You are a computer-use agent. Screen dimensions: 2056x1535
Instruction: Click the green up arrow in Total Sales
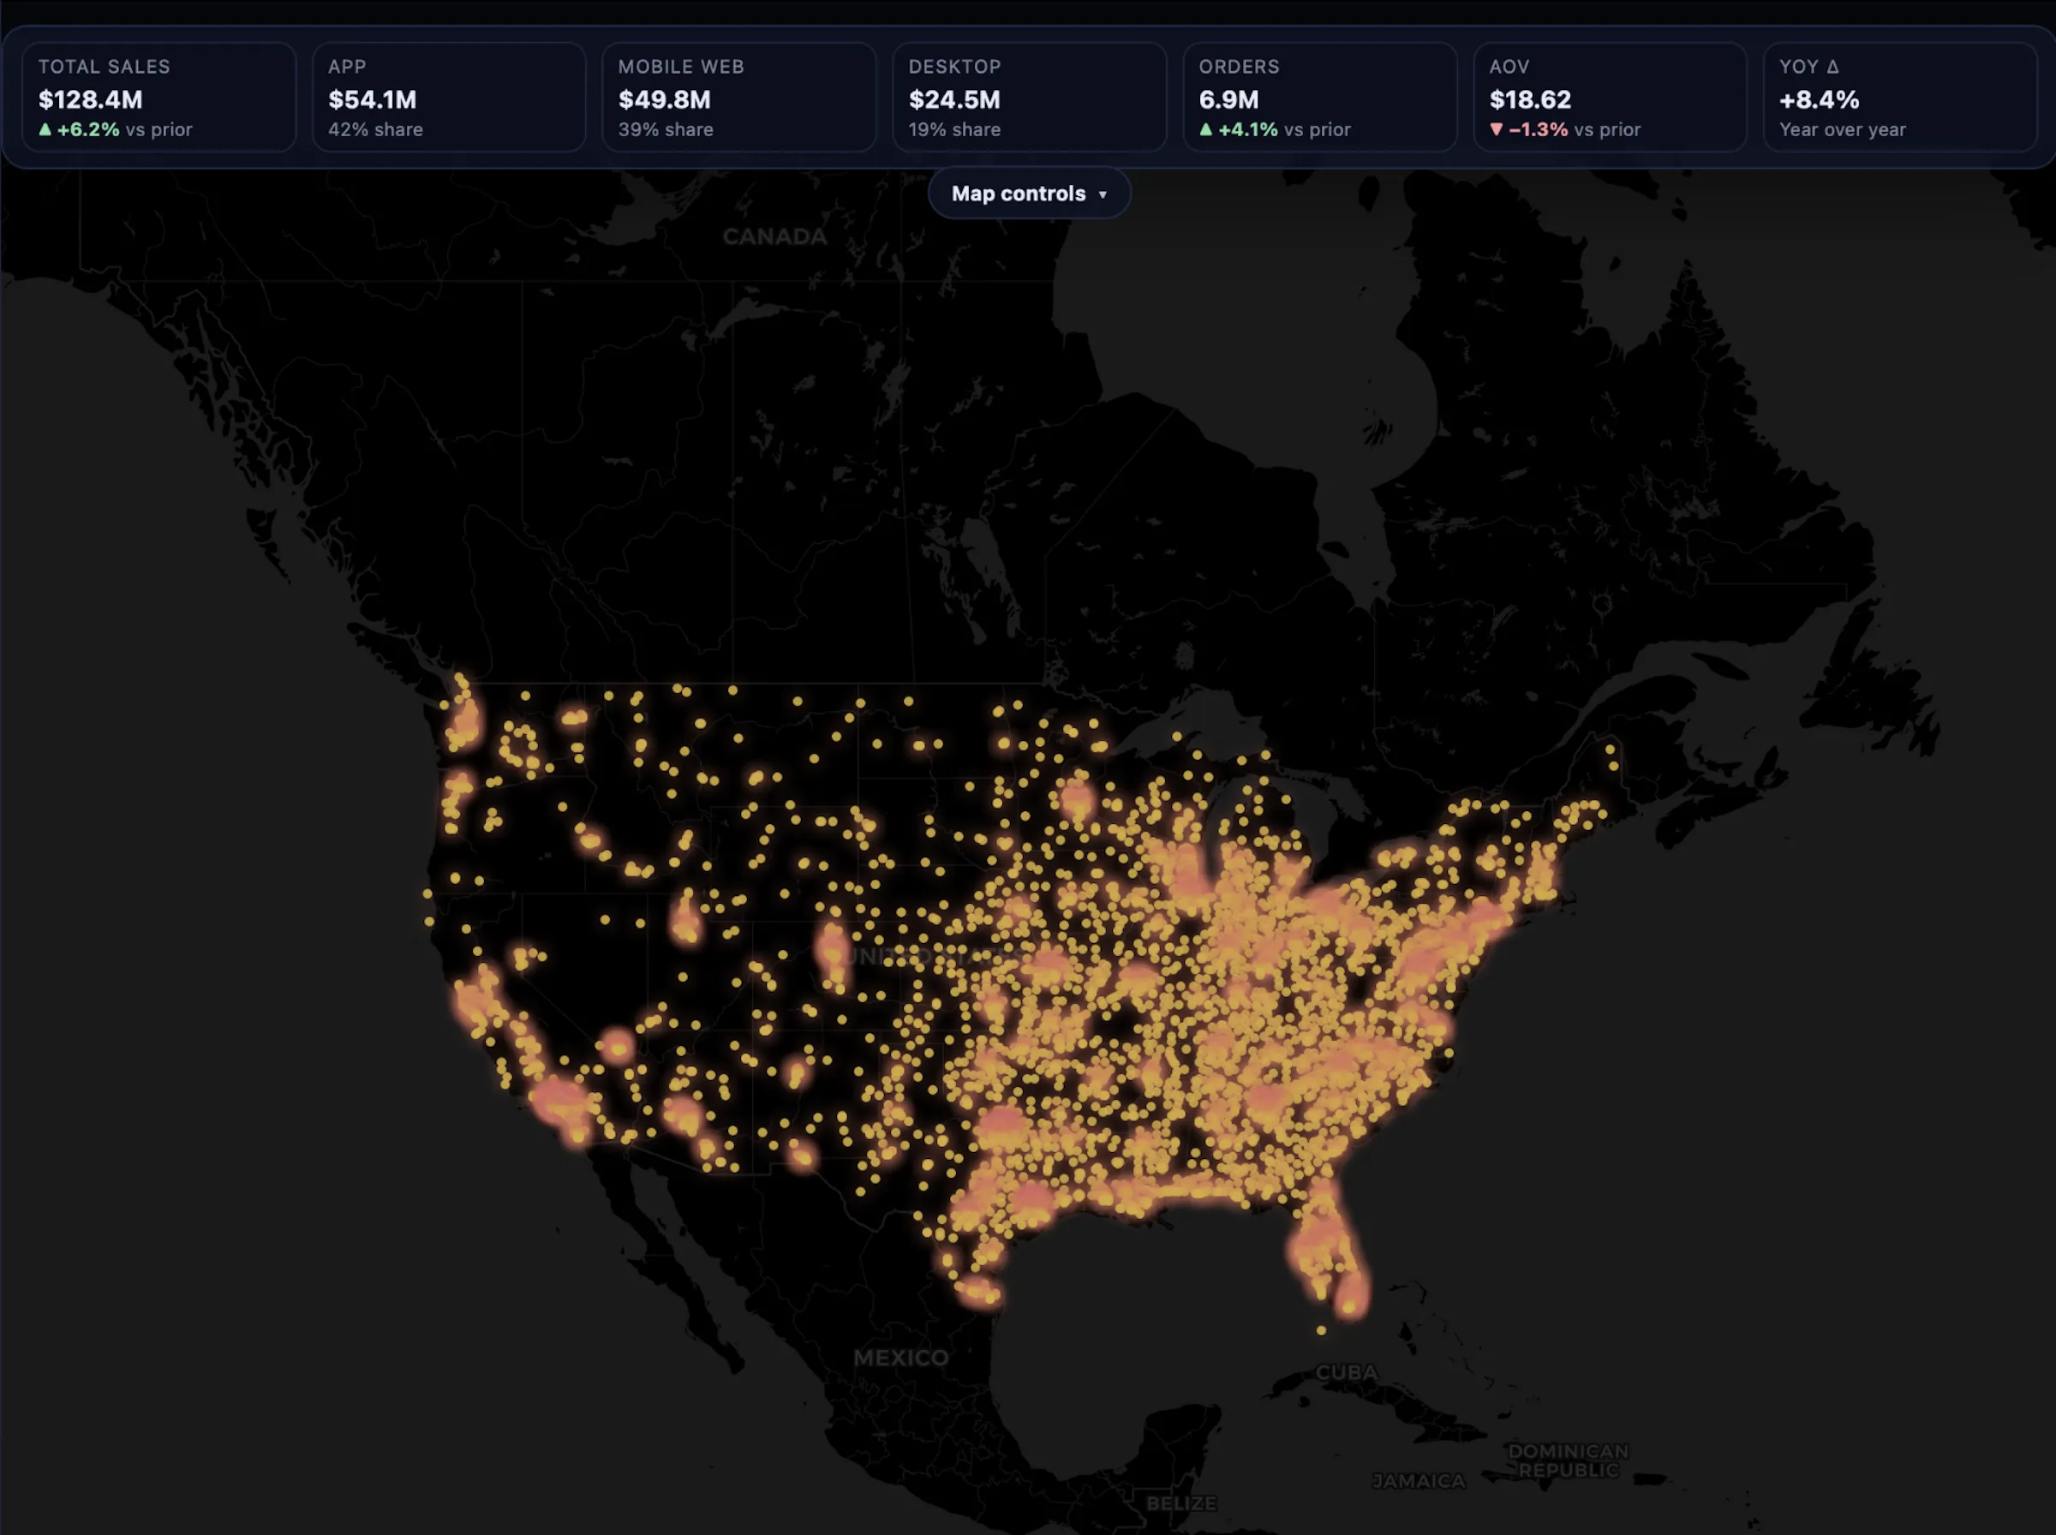45,129
